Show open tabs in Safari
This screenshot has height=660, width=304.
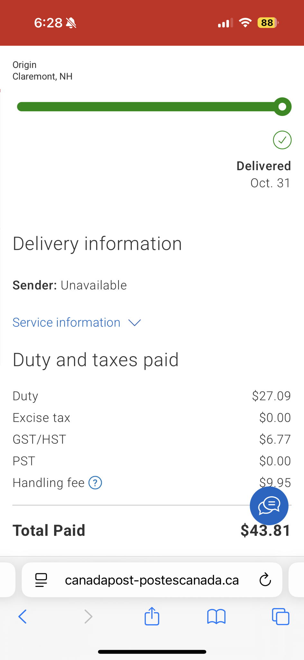(x=281, y=616)
